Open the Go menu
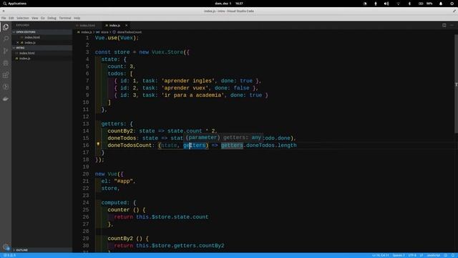The width and height of the screenshot is (458, 258). pos(43,18)
